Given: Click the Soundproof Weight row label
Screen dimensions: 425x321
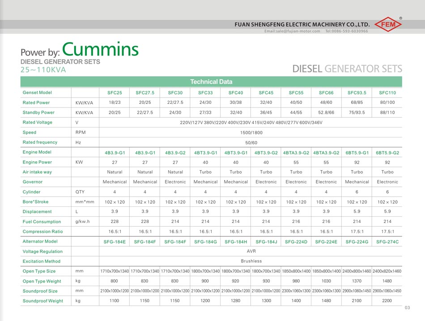Looking at the screenshot, I should click(43, 301).
